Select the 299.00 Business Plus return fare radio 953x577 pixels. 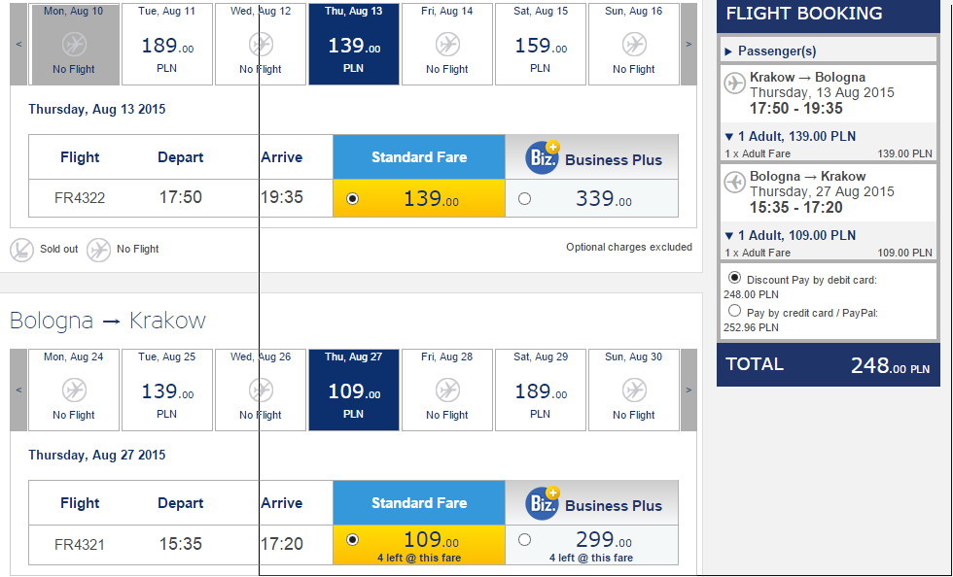pos(524,539)
